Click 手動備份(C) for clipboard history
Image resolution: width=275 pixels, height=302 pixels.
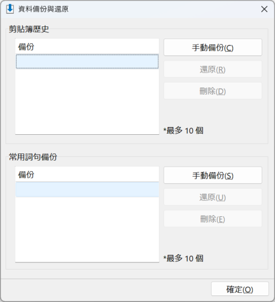(x=213, y=47)
